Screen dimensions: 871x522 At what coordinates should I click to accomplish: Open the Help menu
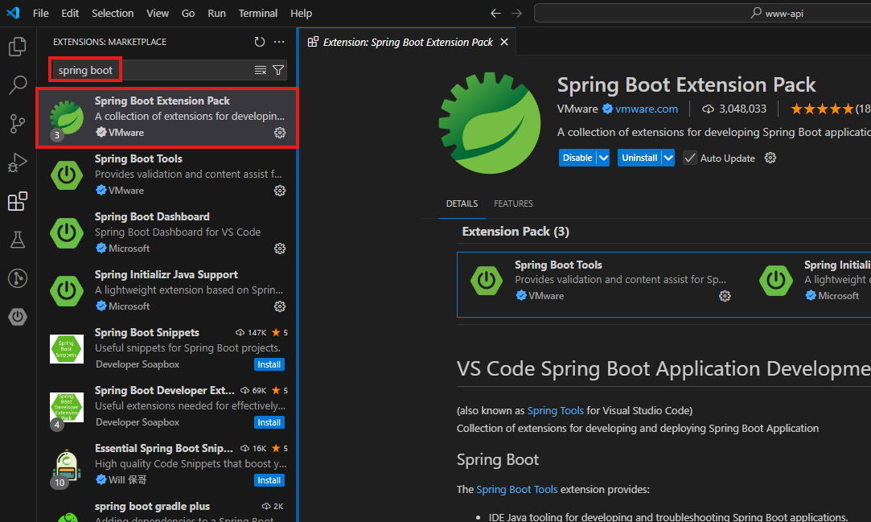[301, 14]
